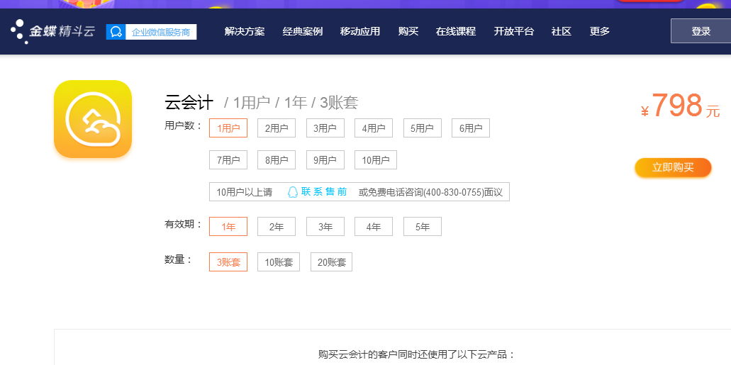Screen dimensions: 731x365
Task: Select the 3账套 quantity option
Action: coord(228,262)
